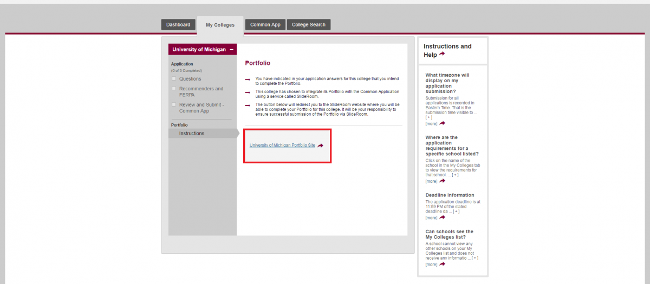
Task: Open Recommenders and FERPA section
Action: (x=201, y=91)
